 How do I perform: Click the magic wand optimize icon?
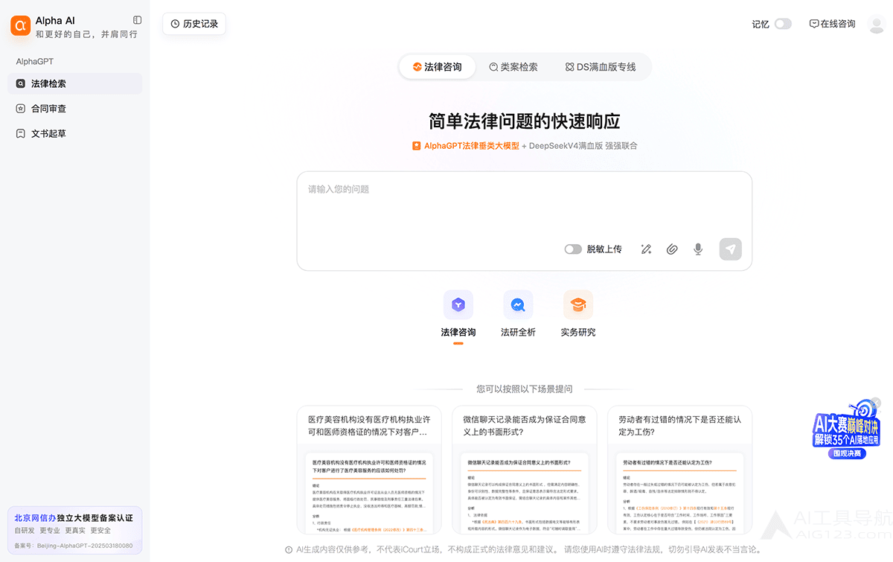click(x=646, y=249)
